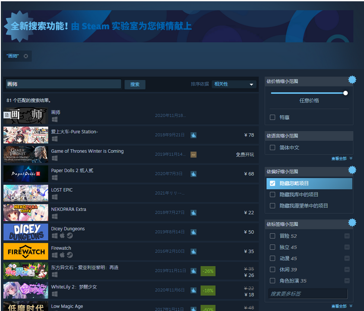Viewport: 364px width, 311px height.
Task: Click positive review icon for Paper Dolls 2
Action: (193, 174)
